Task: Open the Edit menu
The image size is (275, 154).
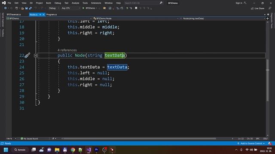Action: (16, 3)
